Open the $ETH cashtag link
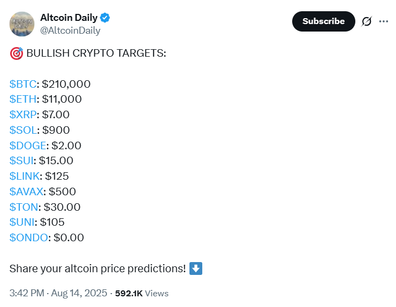 tap(23, 99)
